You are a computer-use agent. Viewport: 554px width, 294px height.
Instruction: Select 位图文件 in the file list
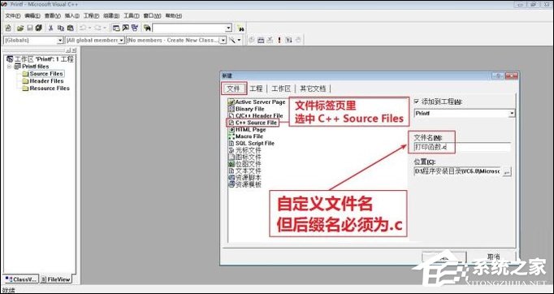coord(245,164)
